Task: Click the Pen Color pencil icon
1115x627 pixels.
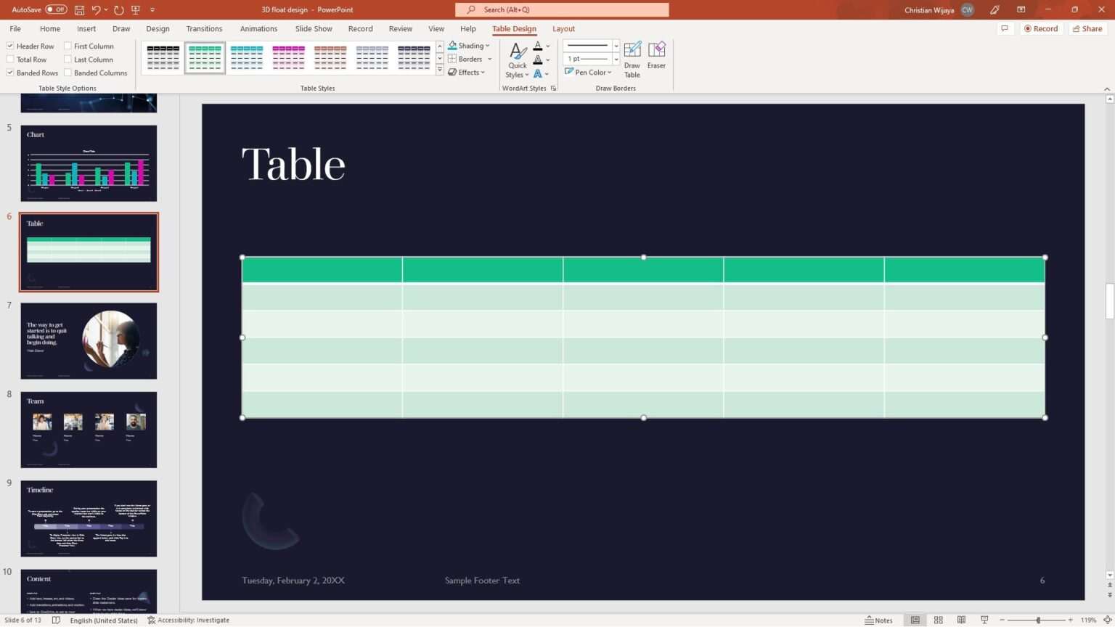Action: pos(569,72)
